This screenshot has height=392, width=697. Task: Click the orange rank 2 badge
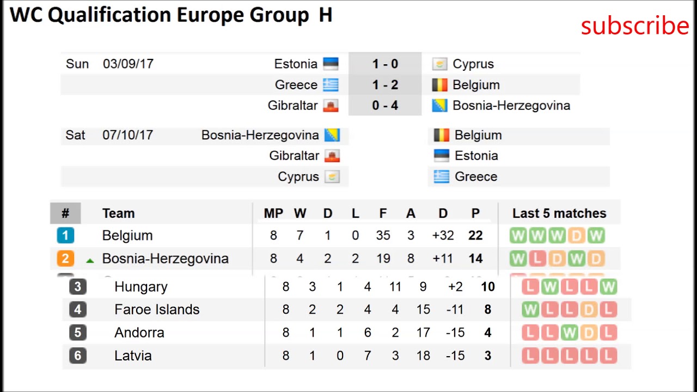point(65,259)
